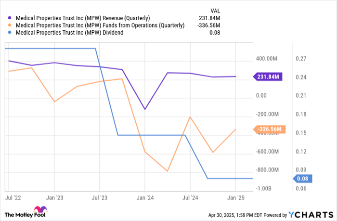Viewport: 337px width, 221px height.
Task: Click the blue Dividend legend dot
Action: click(10, 32)
